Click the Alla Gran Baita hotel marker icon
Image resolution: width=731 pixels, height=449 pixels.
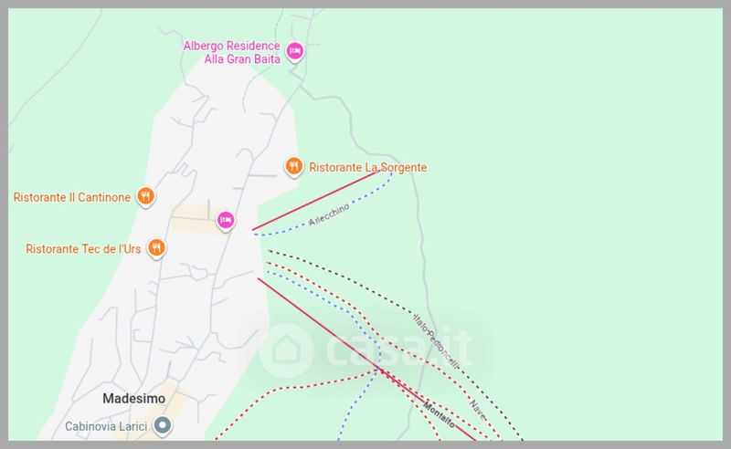(x=294, y=51)
